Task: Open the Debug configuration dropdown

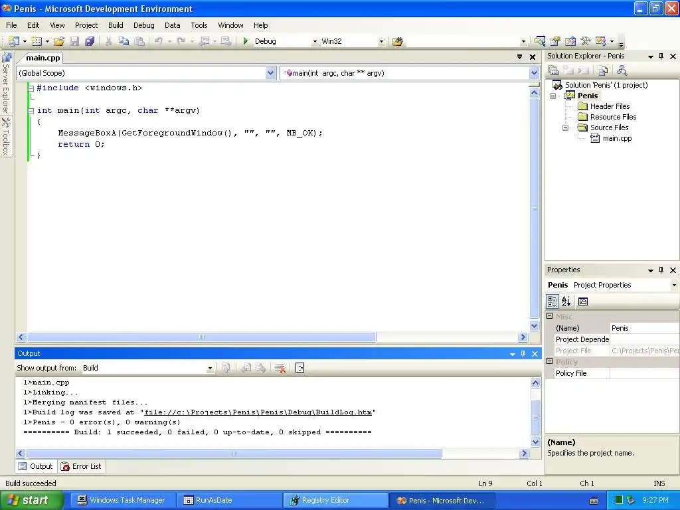Action: coord(315,41)
